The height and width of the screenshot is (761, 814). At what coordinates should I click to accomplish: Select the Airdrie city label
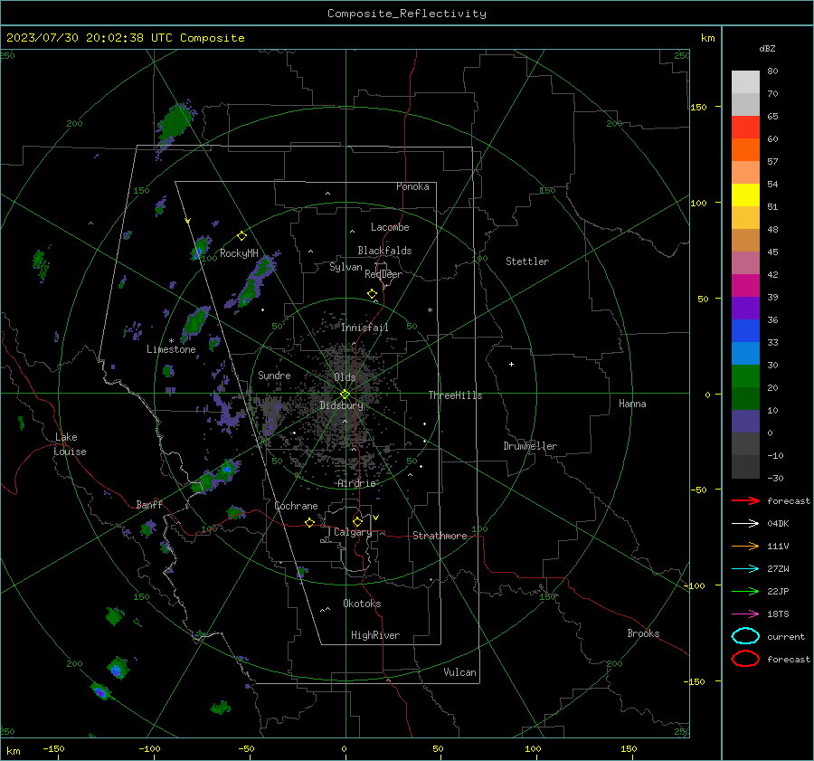coord(356,483)
